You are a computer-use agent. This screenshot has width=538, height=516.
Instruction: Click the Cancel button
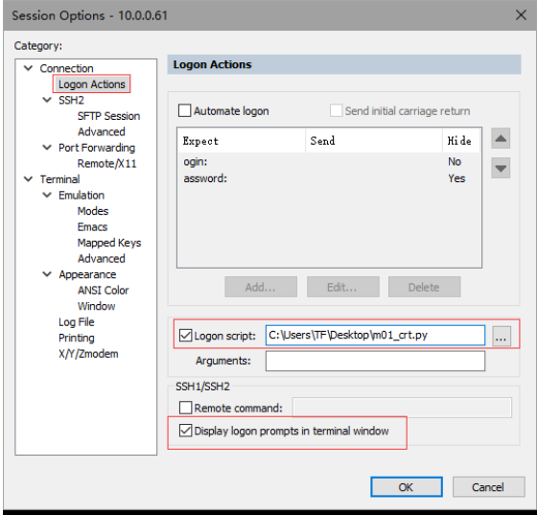(488, 487)
